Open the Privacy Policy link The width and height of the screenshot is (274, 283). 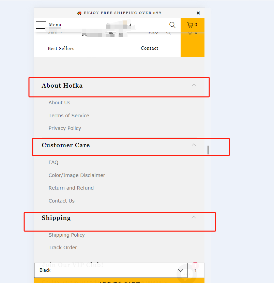(x=65, y=128)
